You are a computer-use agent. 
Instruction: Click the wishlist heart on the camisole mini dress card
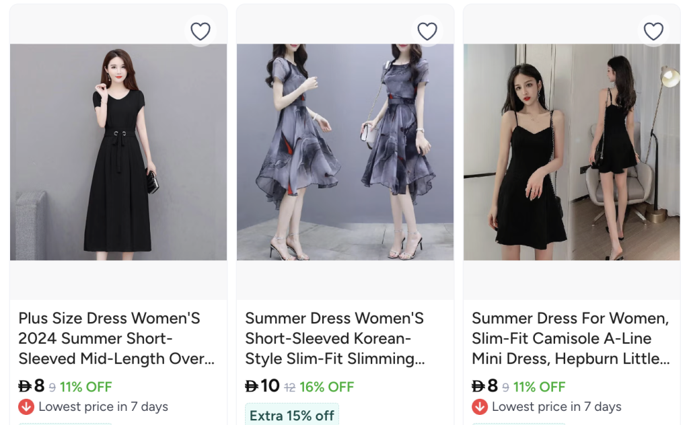pyautogui.click(x=653, y=30)
